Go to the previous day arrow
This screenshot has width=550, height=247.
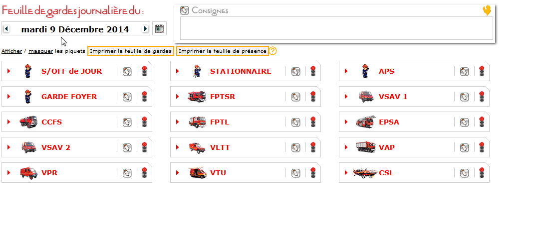pyautogui.click(x=6, y=29)
